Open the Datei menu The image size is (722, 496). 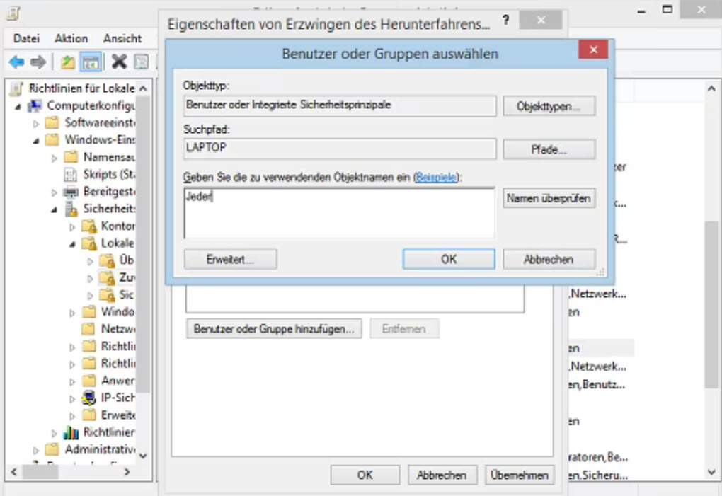point(27,38)
